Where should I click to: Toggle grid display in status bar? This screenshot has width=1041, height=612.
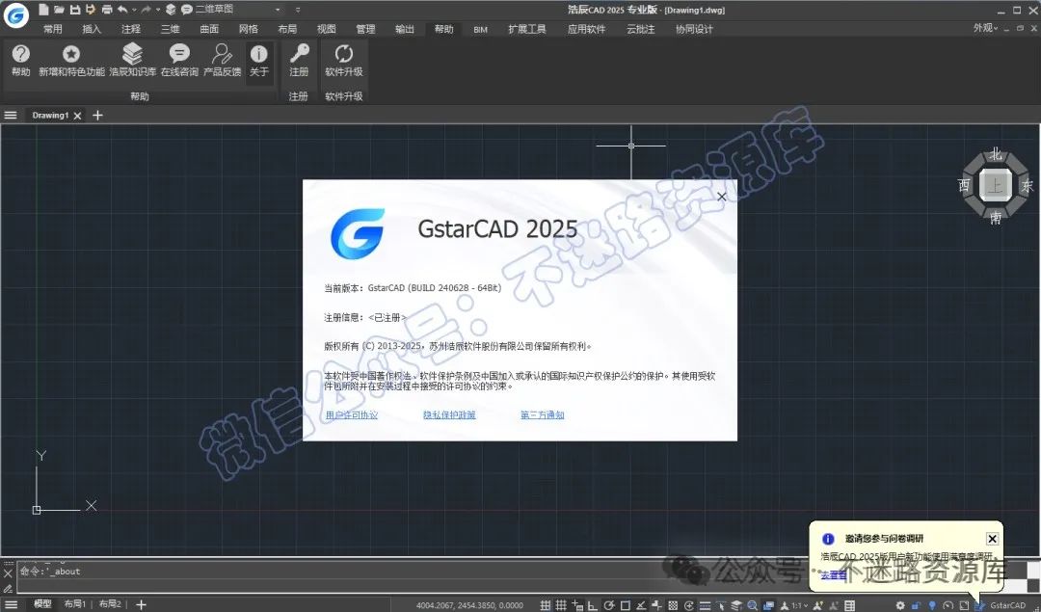click(561, 605)
